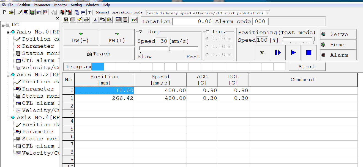Open the Monitor menu
The image size is (363, 167).
pyautogui.click(x=61, y=5)
